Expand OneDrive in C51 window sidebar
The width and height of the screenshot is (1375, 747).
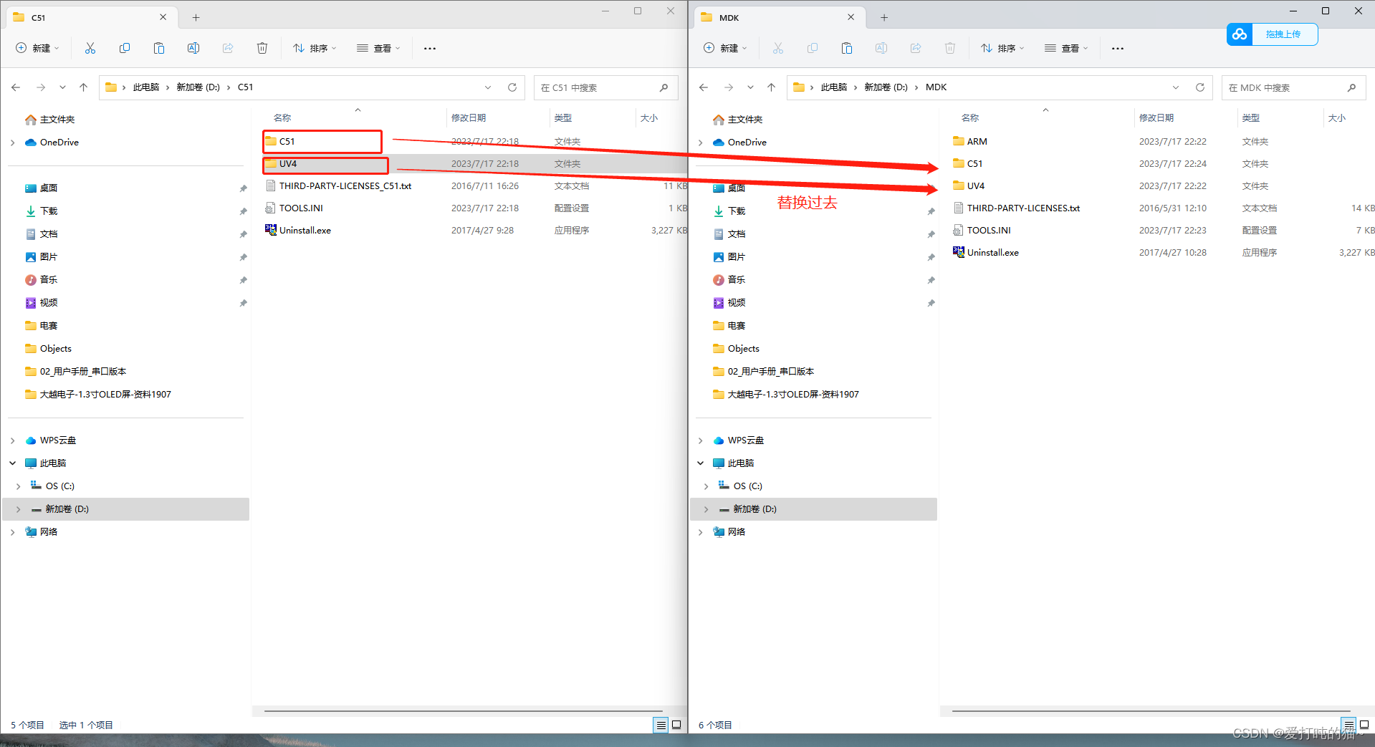[x=13, y=143]
